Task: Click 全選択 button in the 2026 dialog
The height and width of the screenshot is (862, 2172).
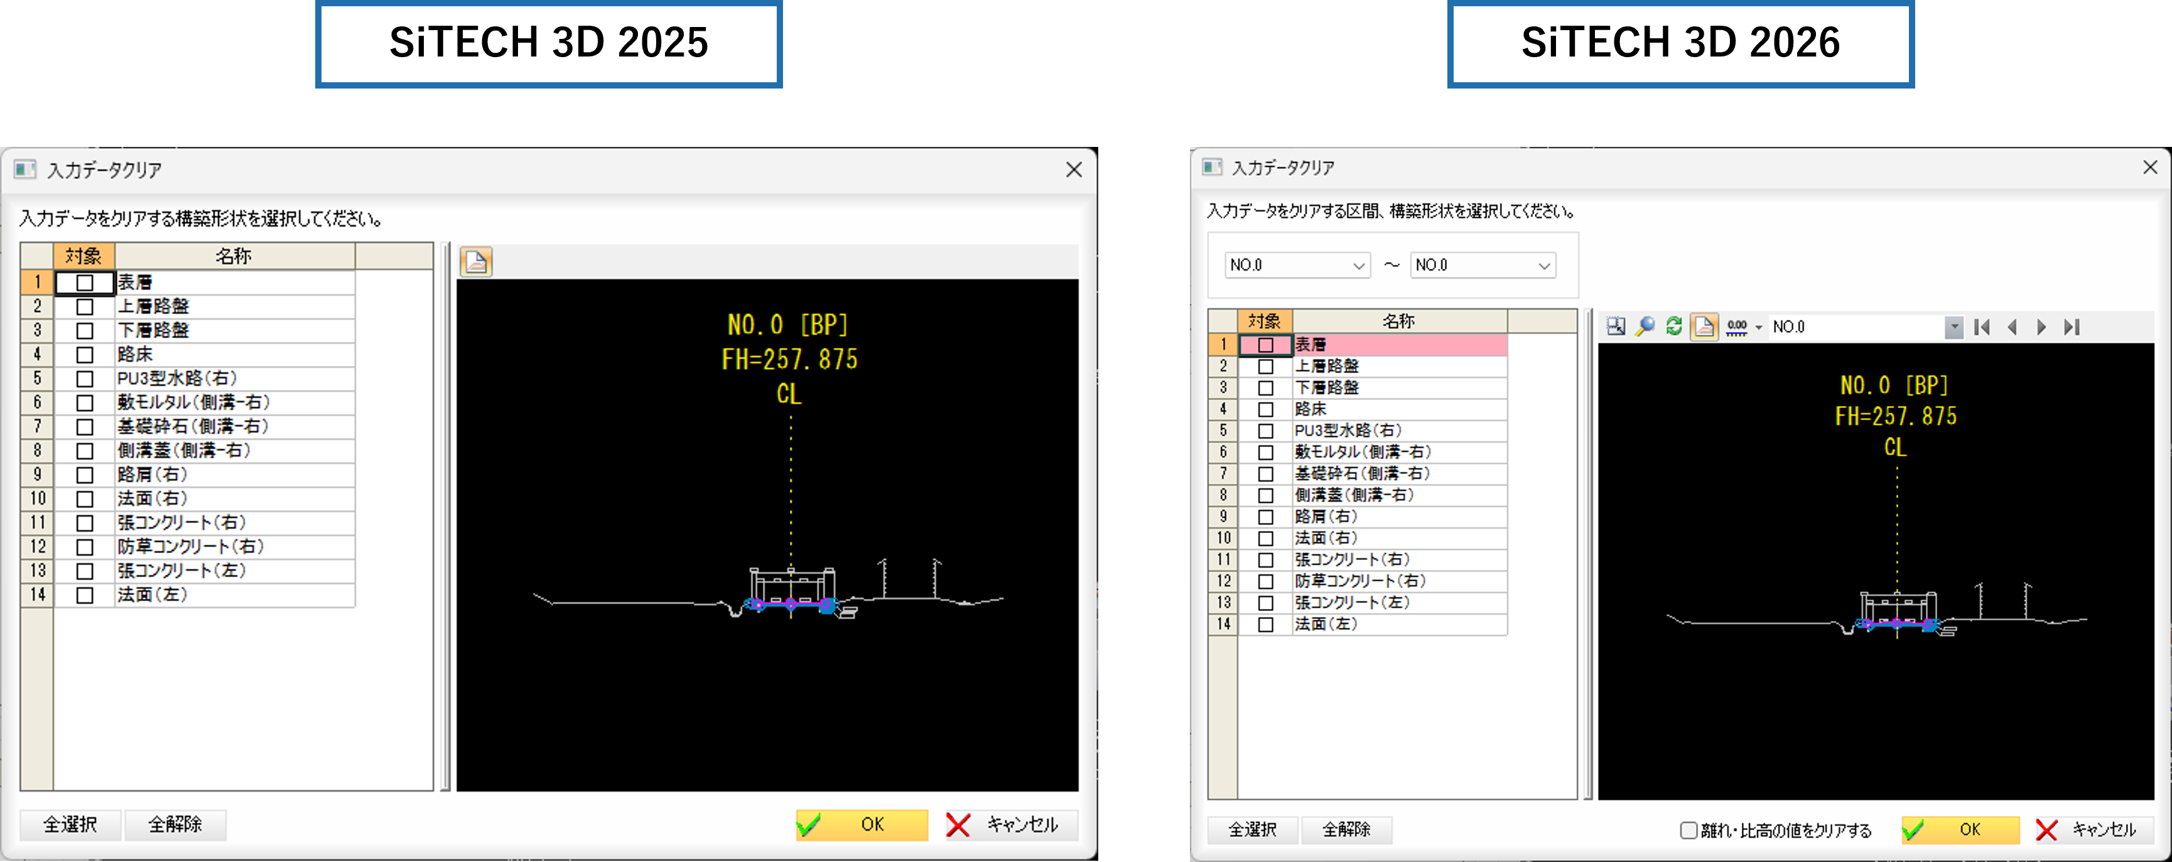Action: [x=1253, y=830]
